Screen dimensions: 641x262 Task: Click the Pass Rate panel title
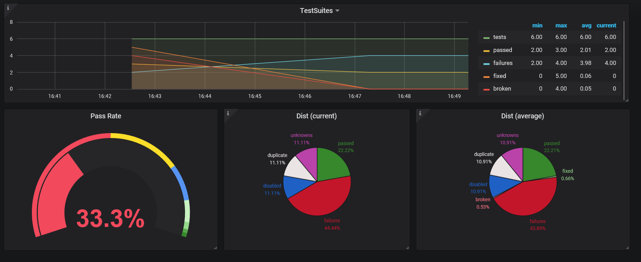pos(106,116)
